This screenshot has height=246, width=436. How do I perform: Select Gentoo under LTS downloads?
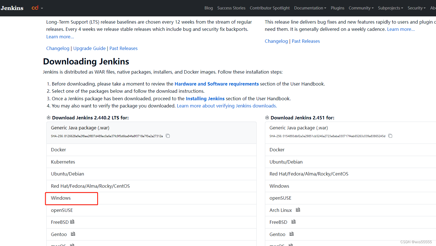point(151,234)
